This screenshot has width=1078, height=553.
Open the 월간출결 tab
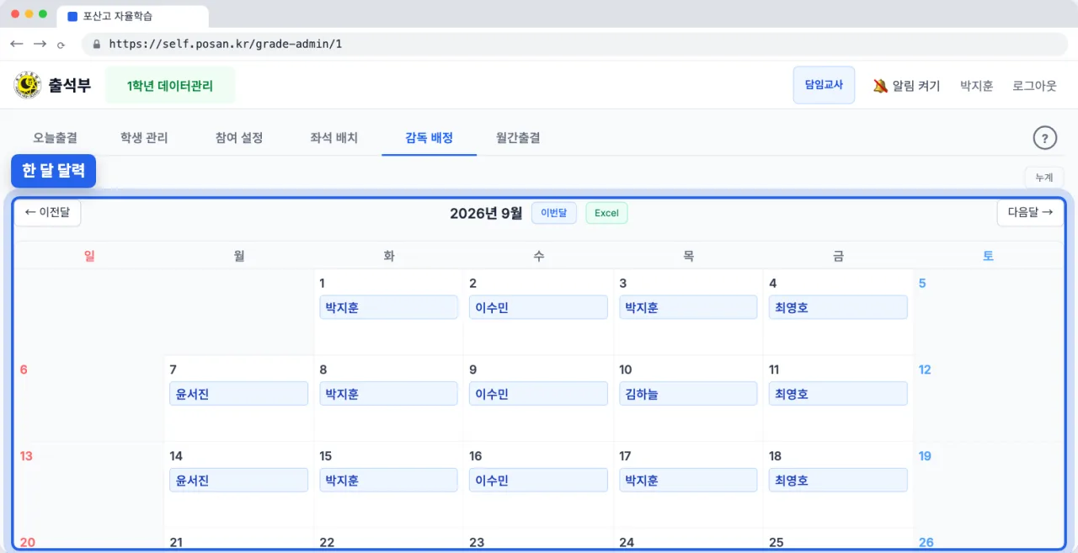coord(518,138)
